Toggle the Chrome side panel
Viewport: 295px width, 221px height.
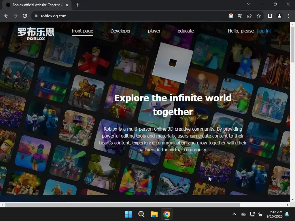pos(270,16)
